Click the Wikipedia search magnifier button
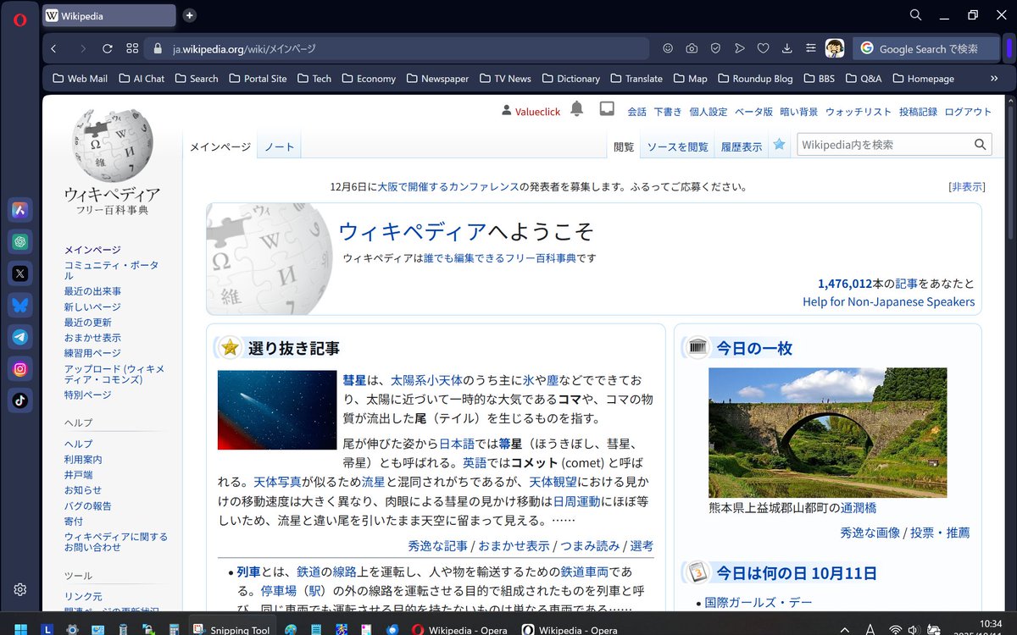Viewport: 1017px width, 635px height. point(981,145)
